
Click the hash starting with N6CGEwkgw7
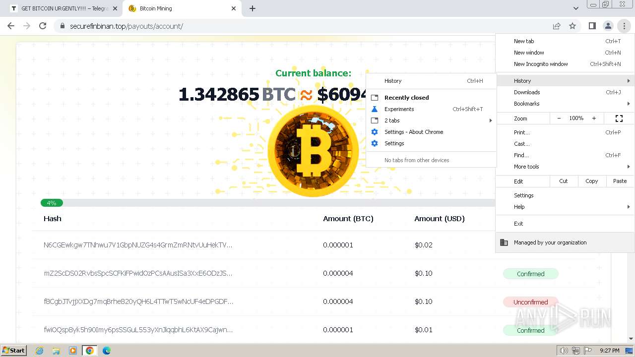(x=138, y=245)
